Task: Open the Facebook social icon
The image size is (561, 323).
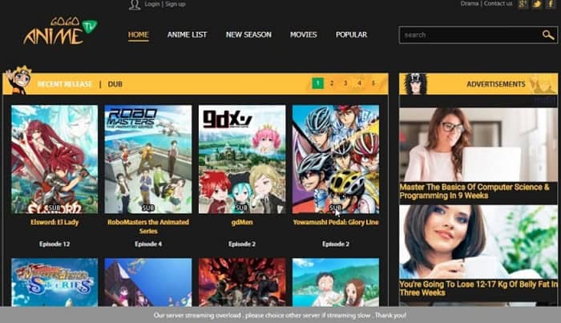Action: tap(551, 4)
